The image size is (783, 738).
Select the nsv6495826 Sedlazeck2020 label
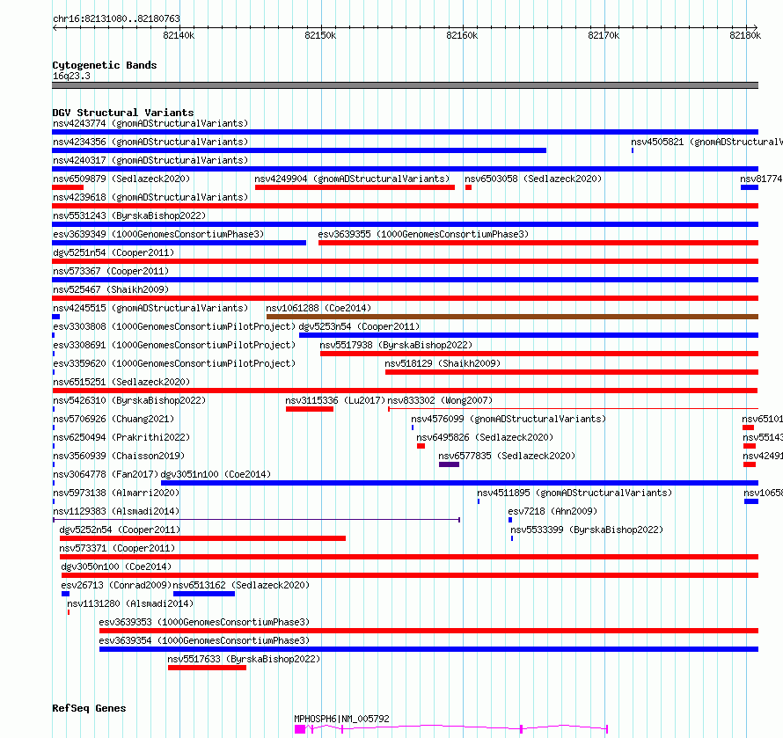485,437
